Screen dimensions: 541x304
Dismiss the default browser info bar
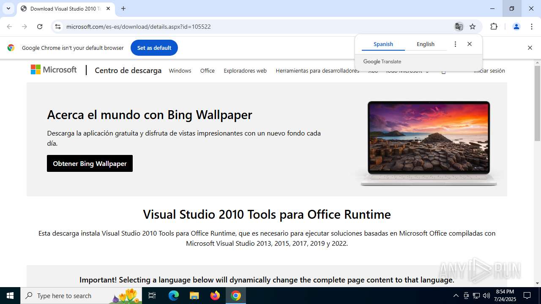530,48
